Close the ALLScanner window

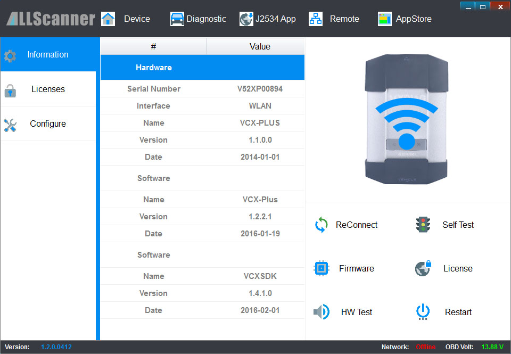pos(500,6)
